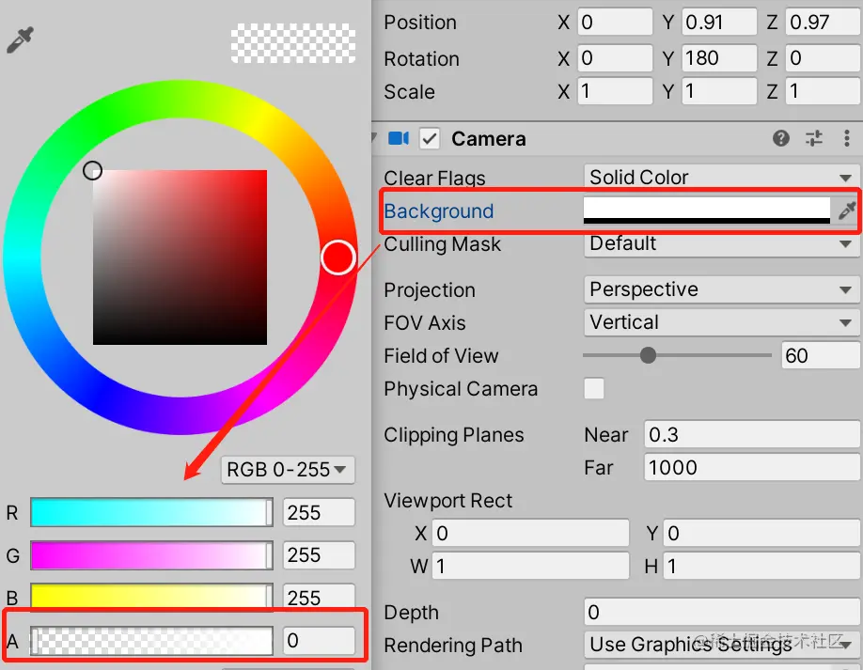Click the transparent color preview swatch
Viewport: 863px width, 670px height.
[x=292, y=43]
